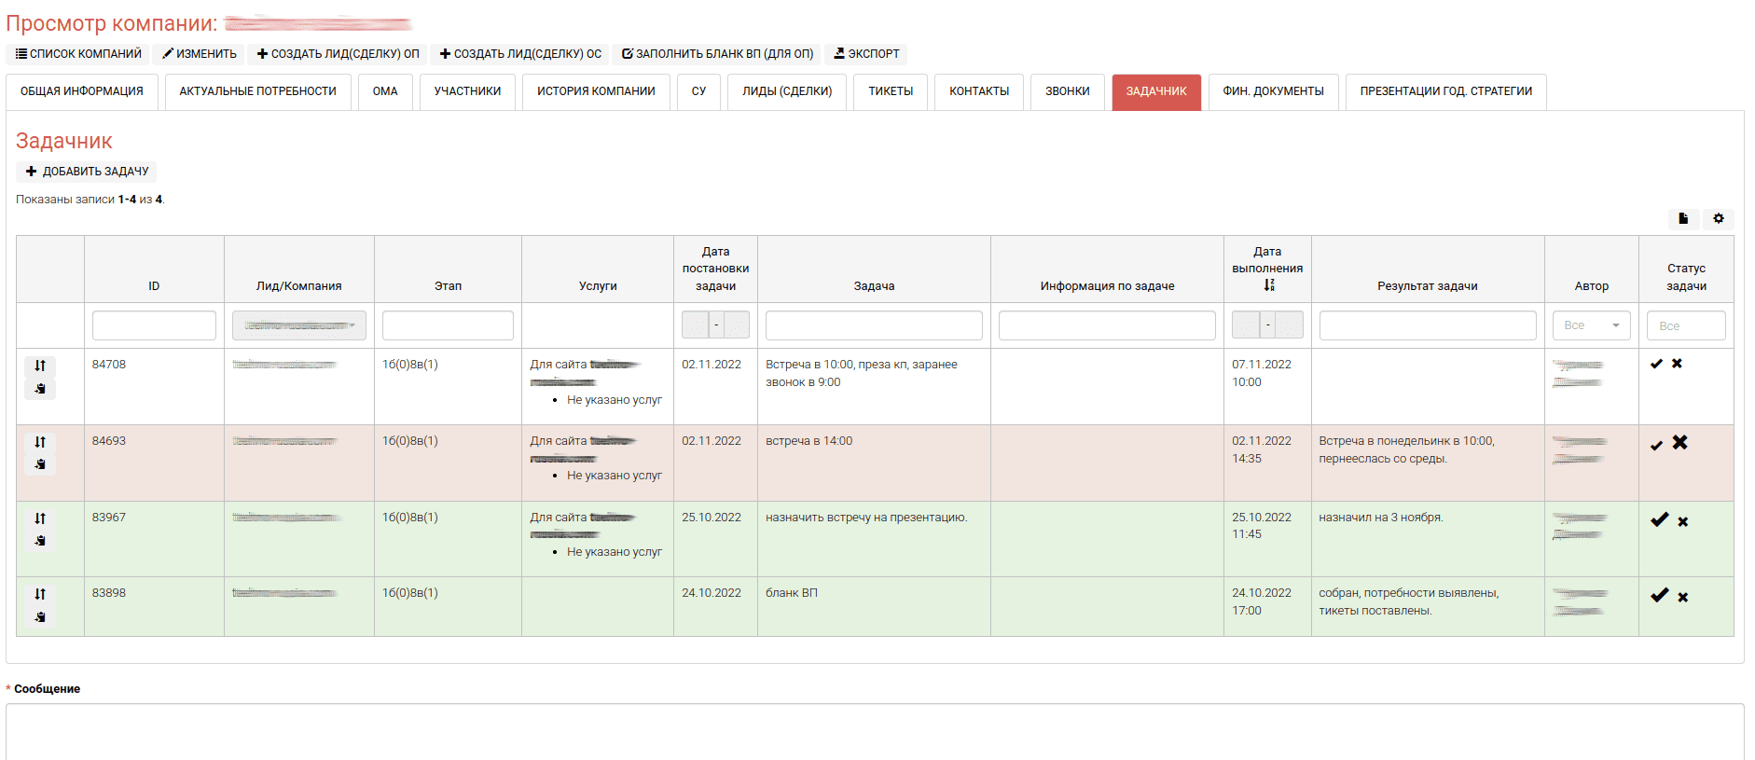This screenshot has height=760, width=1755.
Task: Open the Общая информация tab
Action: click(x=82, y=91)
